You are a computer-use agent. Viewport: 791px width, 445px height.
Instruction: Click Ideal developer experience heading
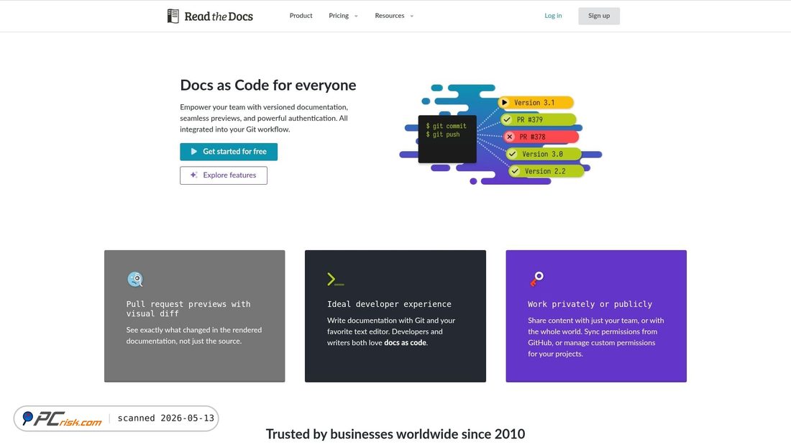389,304
